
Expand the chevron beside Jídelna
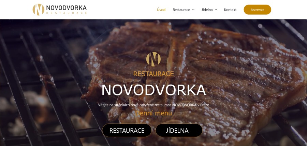216,10
